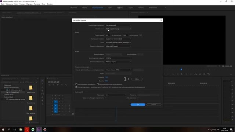This screenshot has width=235, height=132.
Task: Open the video display format timecode dropdown
Action: [x=118, y=46]
